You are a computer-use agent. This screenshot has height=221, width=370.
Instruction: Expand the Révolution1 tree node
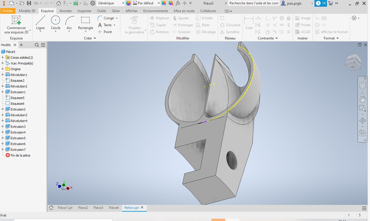tap(3, 75)
